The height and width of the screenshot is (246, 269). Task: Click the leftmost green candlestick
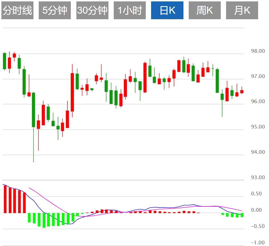pos(4,61)
